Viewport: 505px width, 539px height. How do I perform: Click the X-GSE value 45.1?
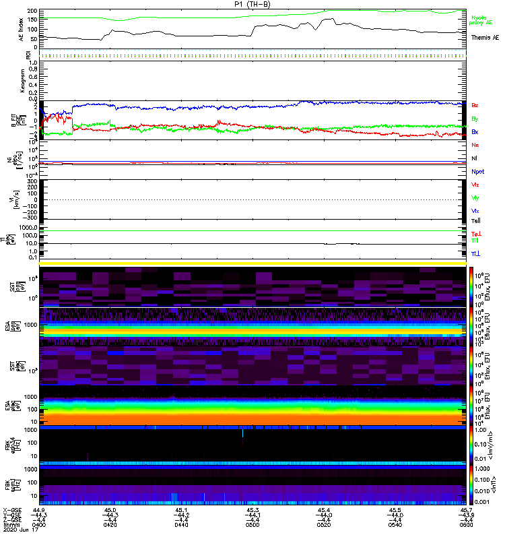181,510
